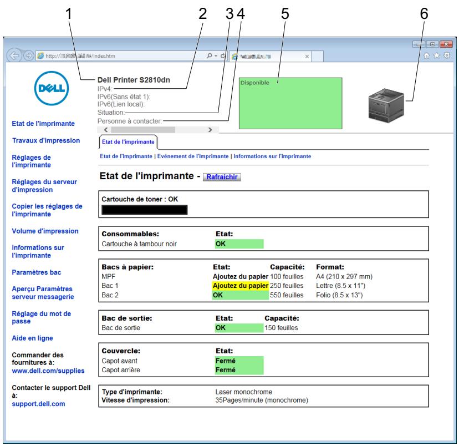The height and width of the screenshot is (446, 459).
Task: Open Réglages de l'imprimante menu item
Action: pos(32,161)
